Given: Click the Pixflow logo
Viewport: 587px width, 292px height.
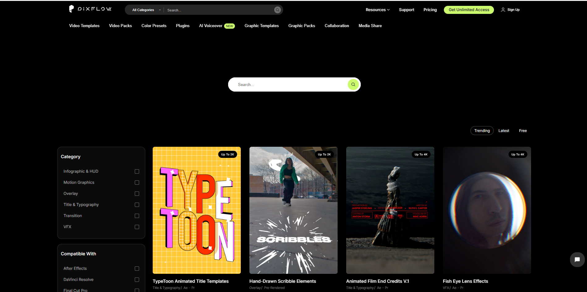Looking at the screenshot, I should 90,9.
